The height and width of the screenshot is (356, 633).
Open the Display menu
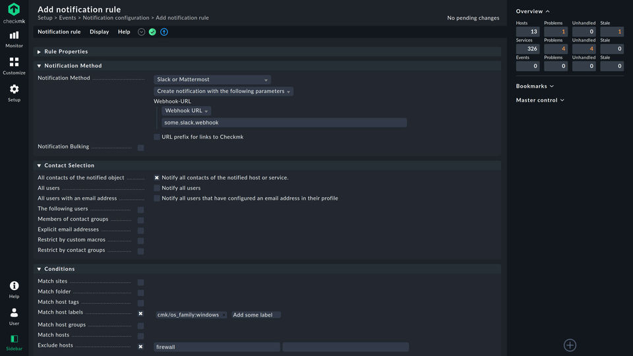tap(99, 32)
